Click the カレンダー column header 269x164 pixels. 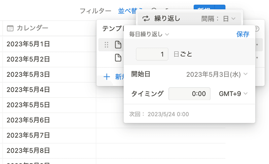[49, 28]
